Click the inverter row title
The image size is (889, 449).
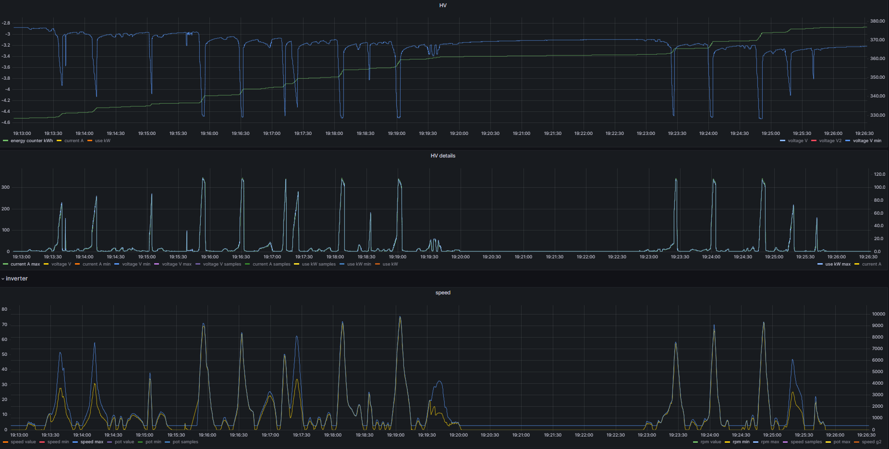[x=17, y=279]
